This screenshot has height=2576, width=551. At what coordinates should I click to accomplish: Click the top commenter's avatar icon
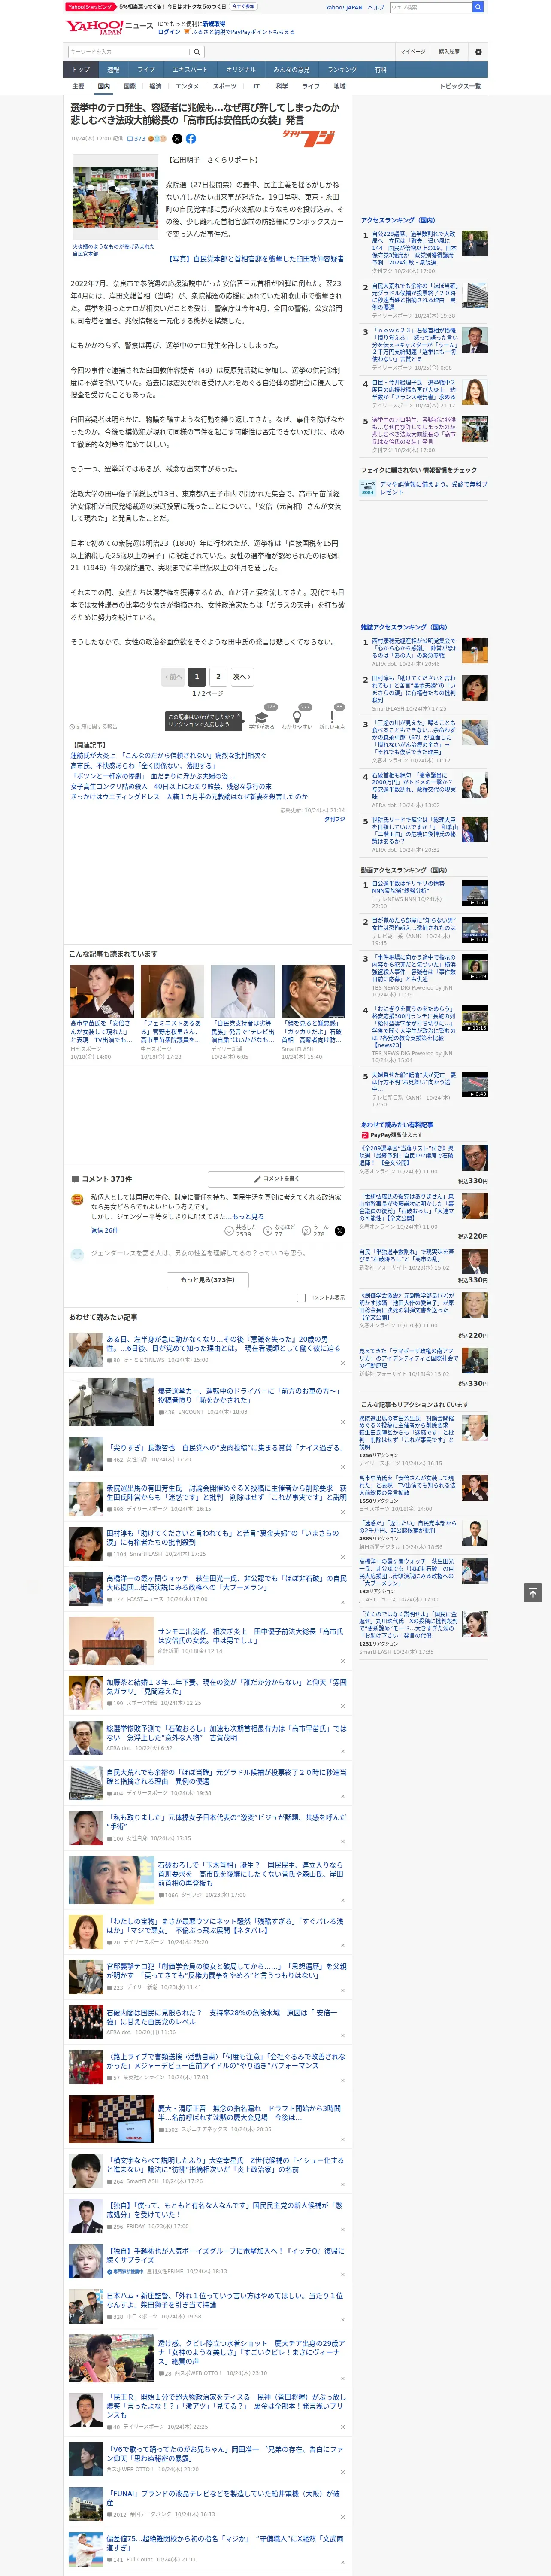[77, 1199]
